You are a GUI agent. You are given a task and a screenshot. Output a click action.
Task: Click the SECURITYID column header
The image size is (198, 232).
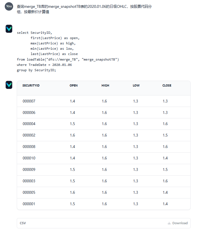coord(31,85)
